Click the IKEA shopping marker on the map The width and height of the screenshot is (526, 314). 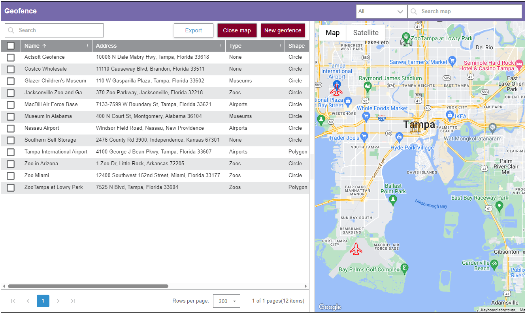(x=449, y=115)
